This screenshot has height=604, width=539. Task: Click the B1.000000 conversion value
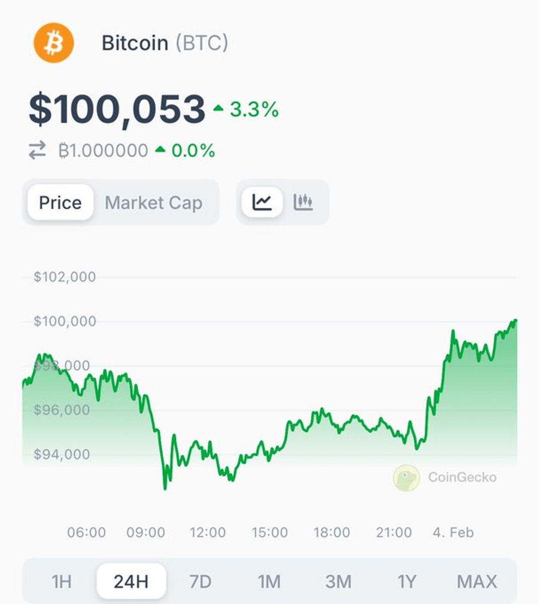pos(103,150)
